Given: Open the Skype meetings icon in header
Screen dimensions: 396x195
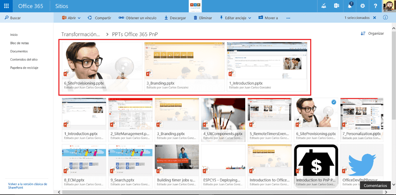Looking at the screenshot, I should tap(324, 6).
